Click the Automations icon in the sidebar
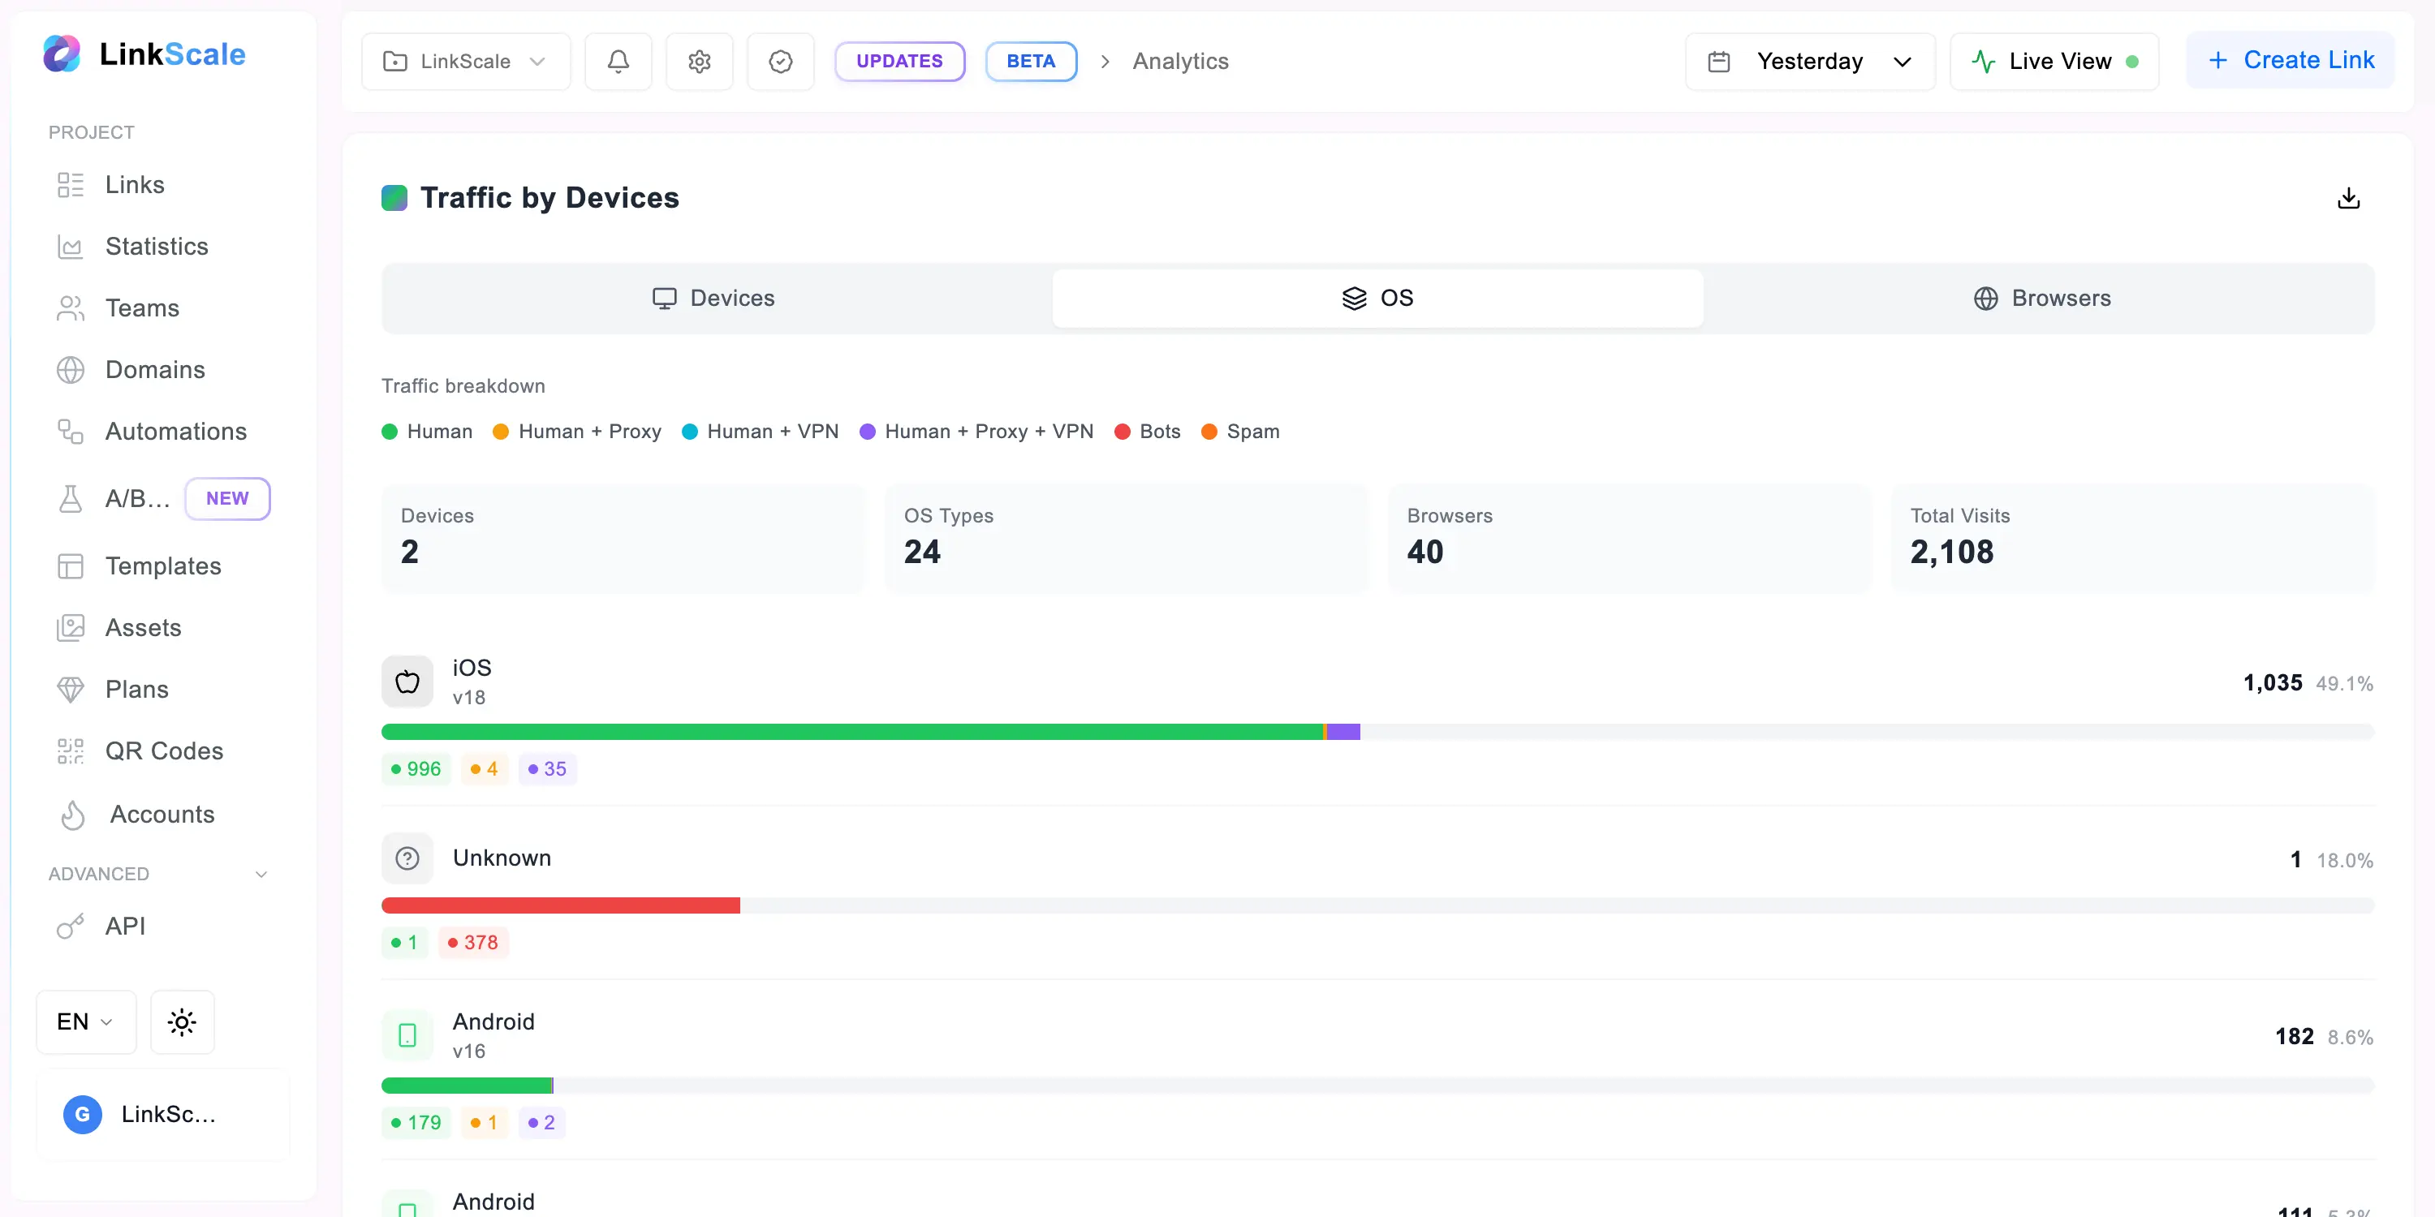The width and height of the screenshot is (2435, 1217). pos(70,431)
